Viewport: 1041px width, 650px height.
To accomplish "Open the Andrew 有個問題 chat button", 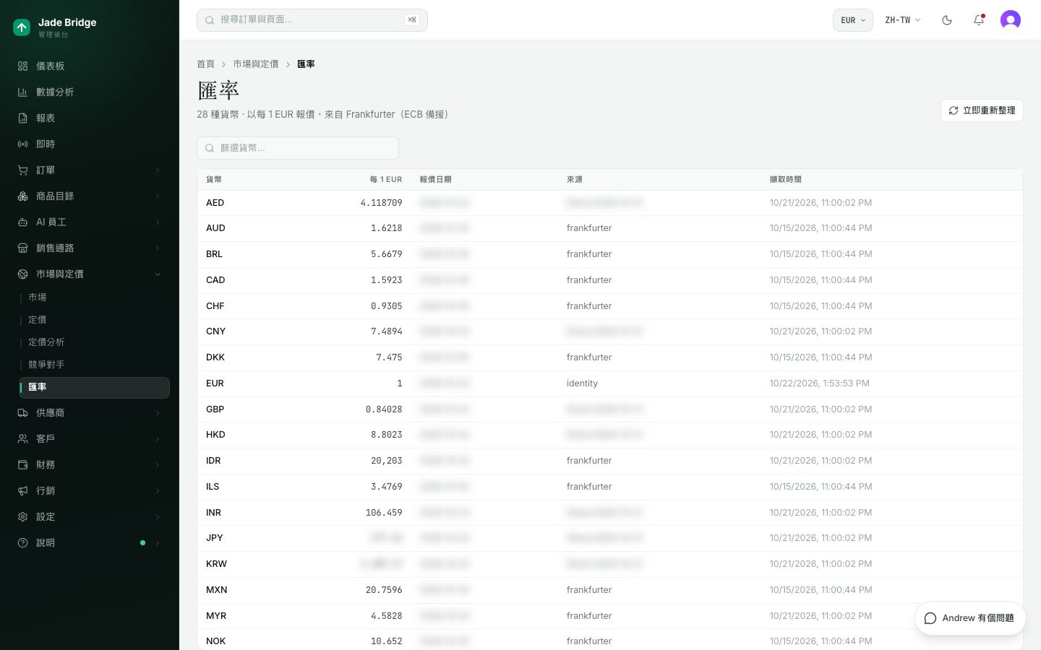I will click(x=970, y=618).
